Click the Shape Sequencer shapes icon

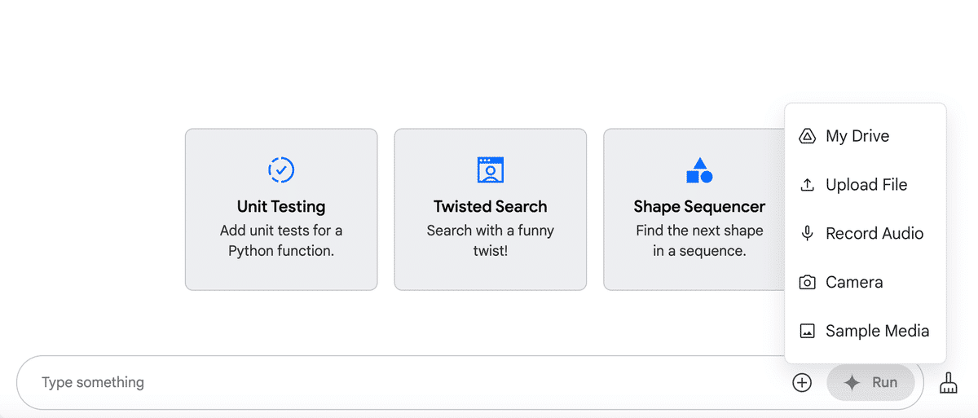click(699, 170)
